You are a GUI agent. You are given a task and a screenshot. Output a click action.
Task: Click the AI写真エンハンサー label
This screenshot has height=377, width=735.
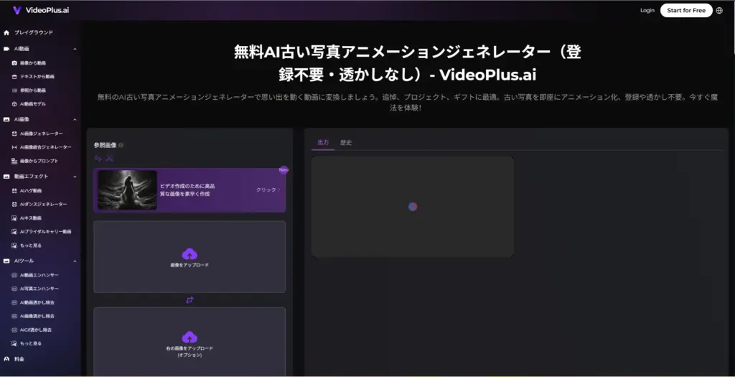click(x=39, y=289)
